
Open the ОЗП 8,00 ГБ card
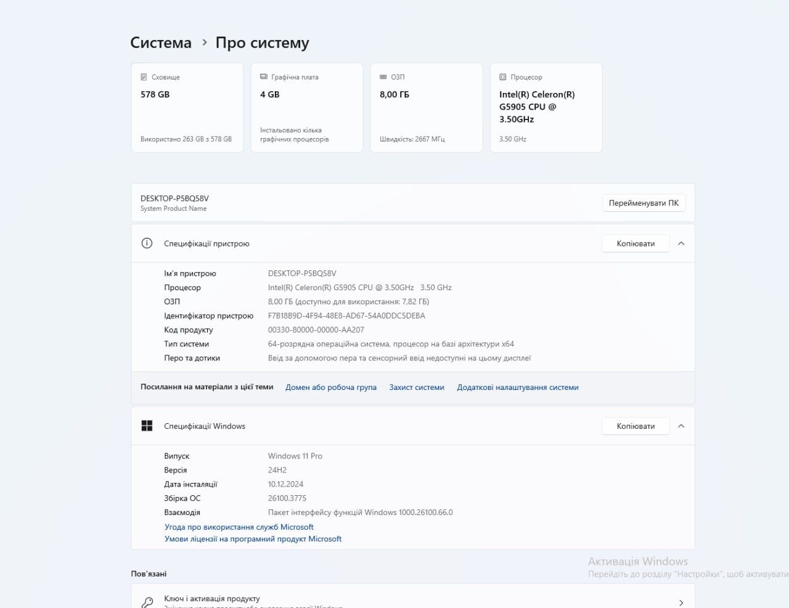pos(427,107)
